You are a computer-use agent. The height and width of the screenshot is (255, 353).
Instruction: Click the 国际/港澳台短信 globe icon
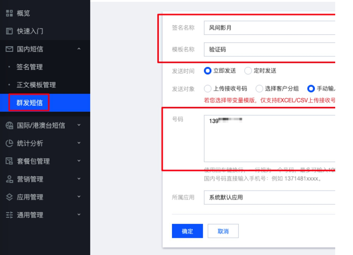9,125
